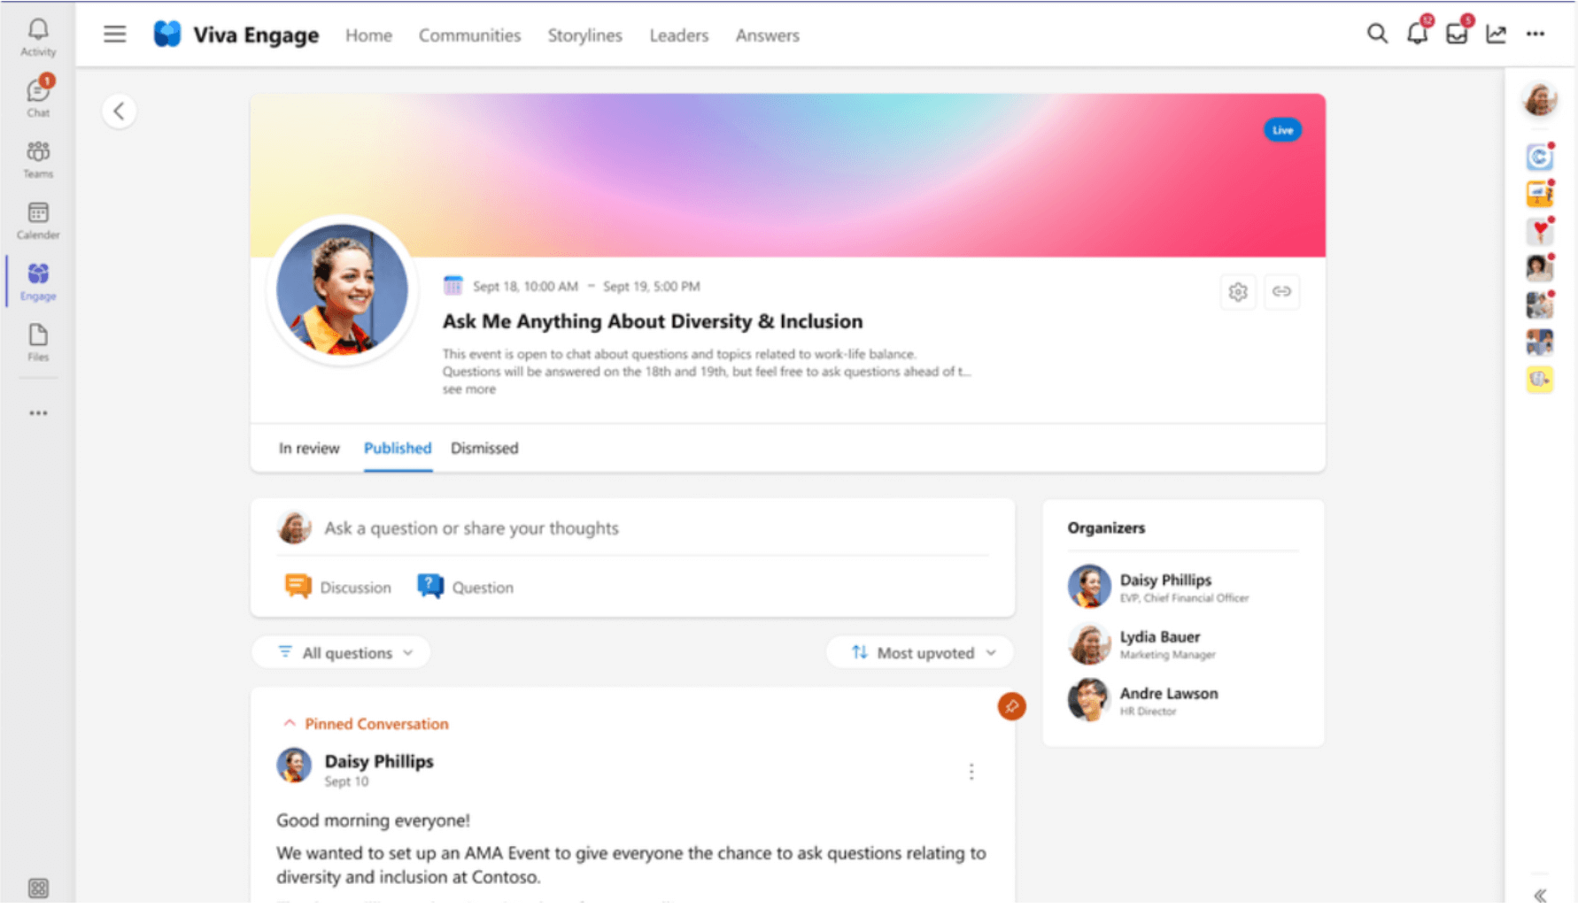The width and height of the screenshot is (1578, 908).
Task: Open Calendar in the left sidebar
Action: click(x=38, y=220)
